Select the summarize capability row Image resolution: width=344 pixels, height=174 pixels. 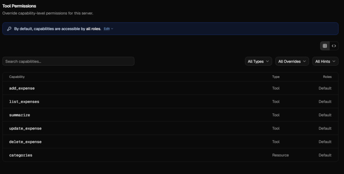click(x=170, y=115)
